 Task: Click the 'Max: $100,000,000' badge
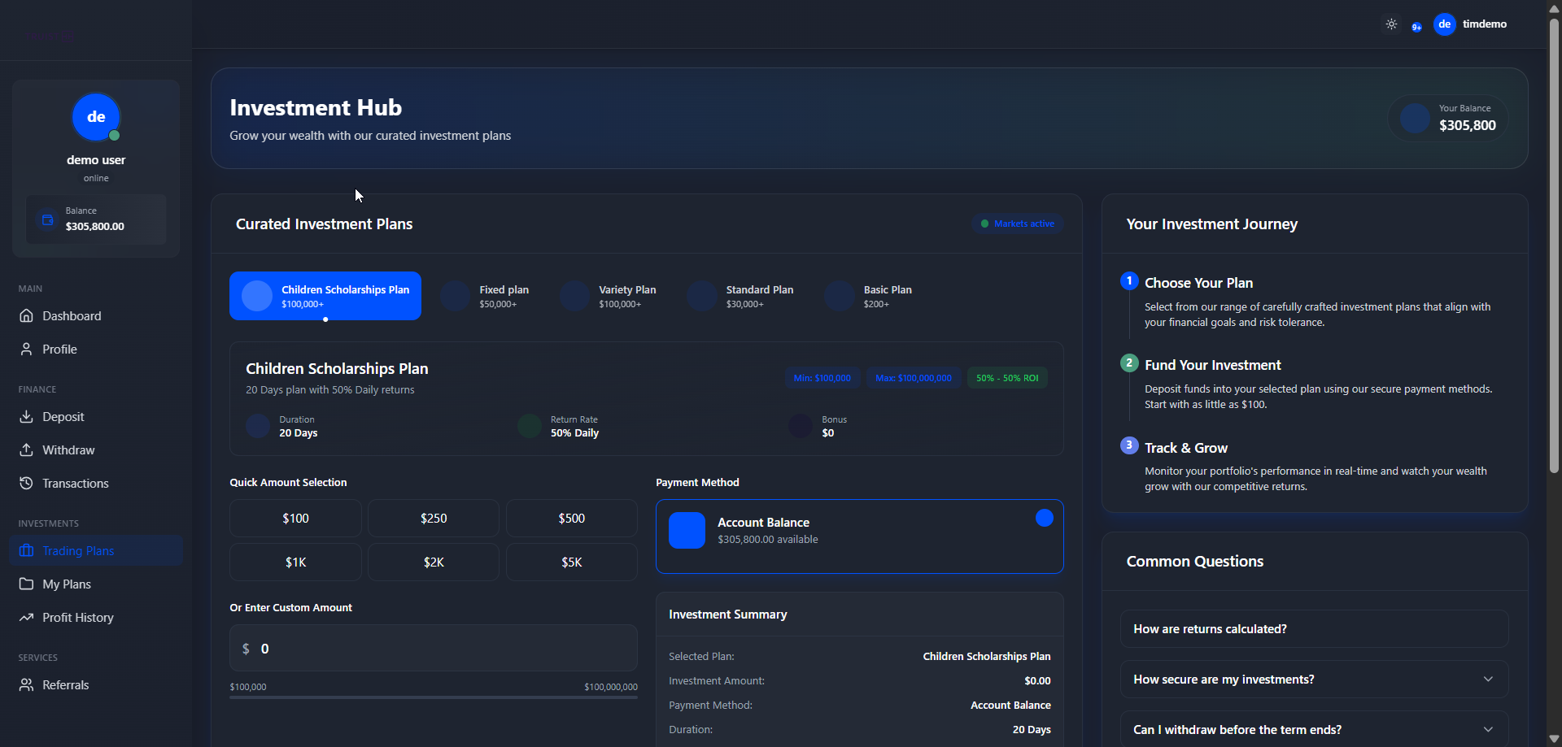pyautogui.click(x=914, y=378)
